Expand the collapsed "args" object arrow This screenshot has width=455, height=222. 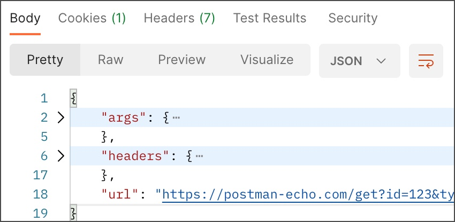click(60, 117)
